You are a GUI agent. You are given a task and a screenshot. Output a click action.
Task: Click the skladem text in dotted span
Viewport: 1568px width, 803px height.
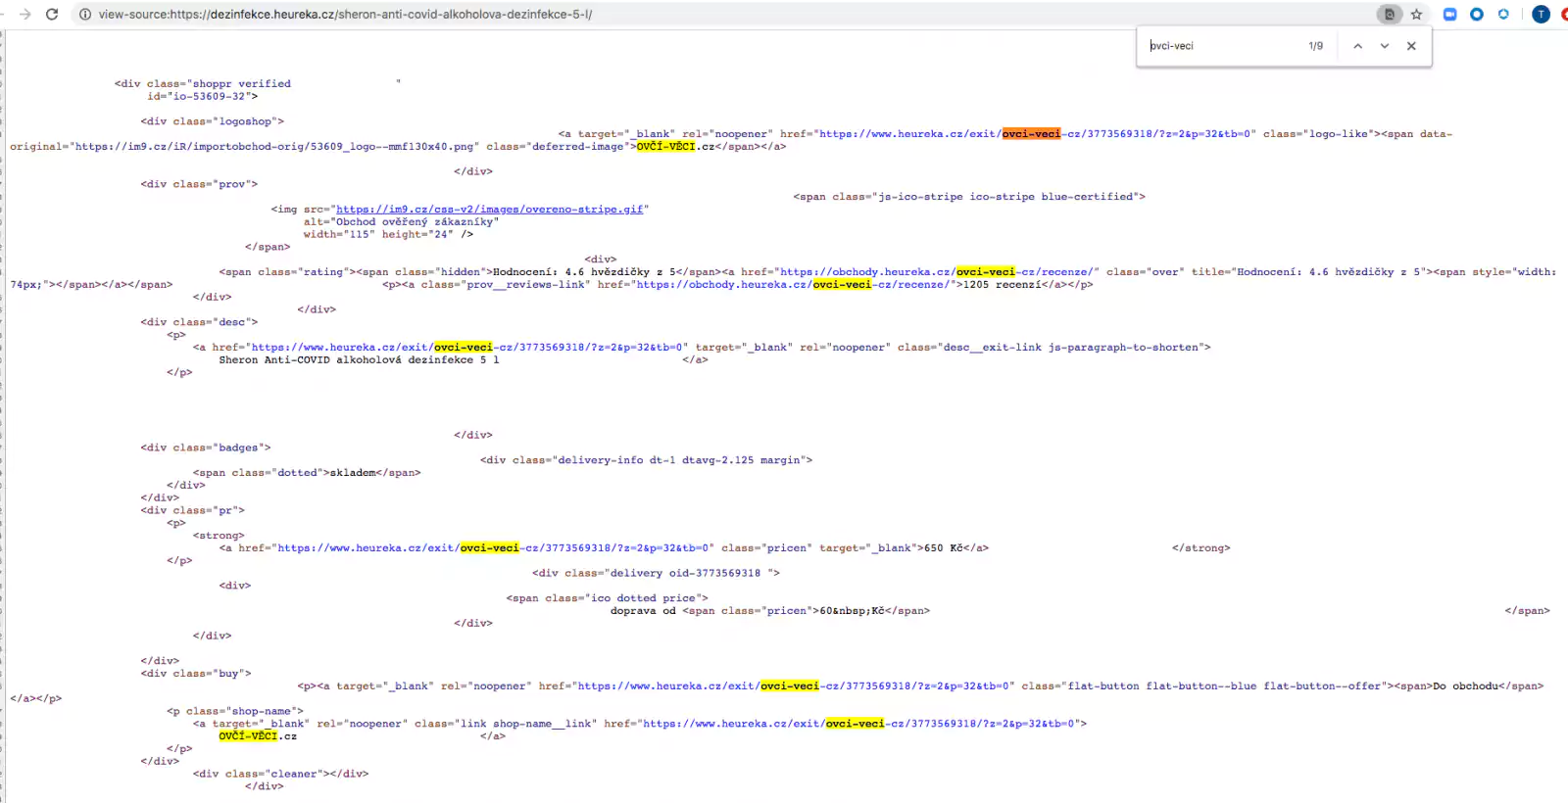353,473
